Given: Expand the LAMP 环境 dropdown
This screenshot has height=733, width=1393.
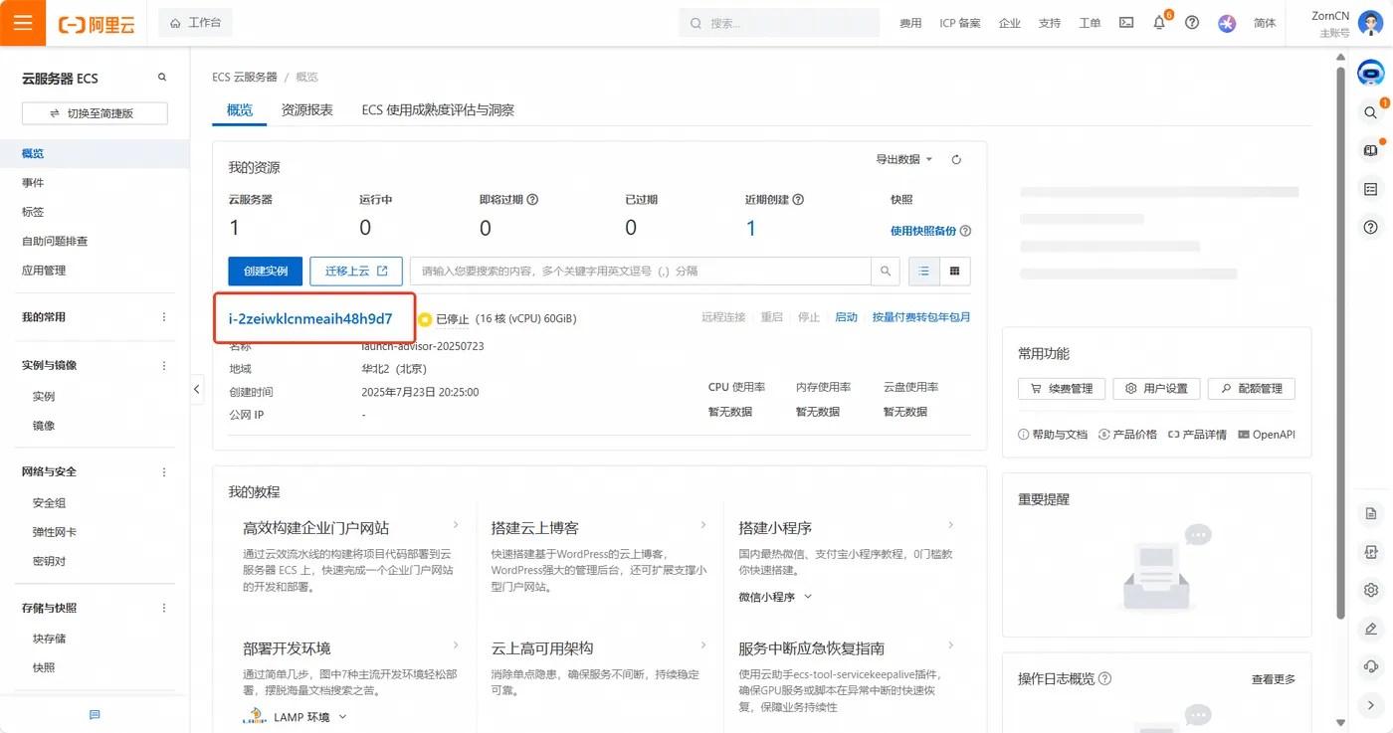Looking at the screenshot, I should (x=296, y=716).
